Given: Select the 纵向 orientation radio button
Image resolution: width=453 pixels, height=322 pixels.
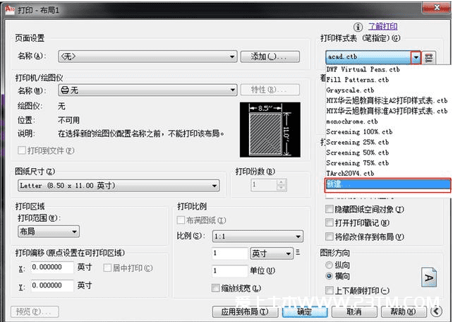Looking at the screenshot, I should tap(329, 265).
